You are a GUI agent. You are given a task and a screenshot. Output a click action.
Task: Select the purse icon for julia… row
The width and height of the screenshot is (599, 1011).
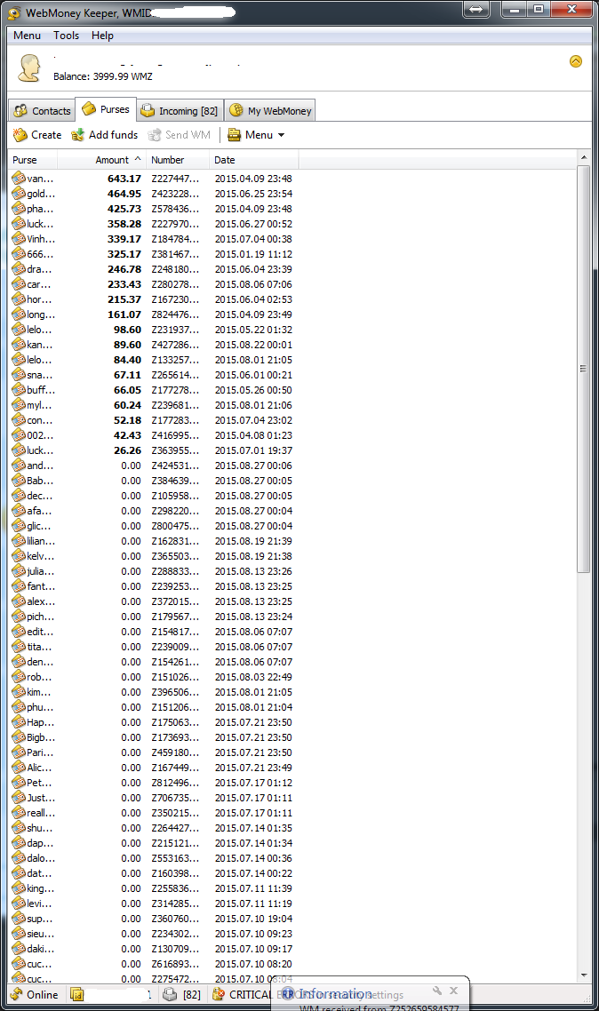point(19,571)
